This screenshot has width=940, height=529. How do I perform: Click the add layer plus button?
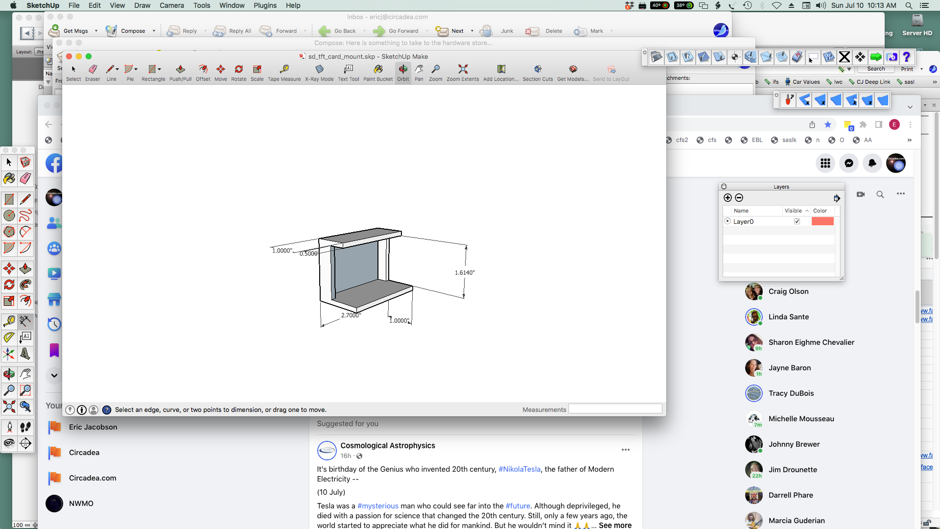728,198
